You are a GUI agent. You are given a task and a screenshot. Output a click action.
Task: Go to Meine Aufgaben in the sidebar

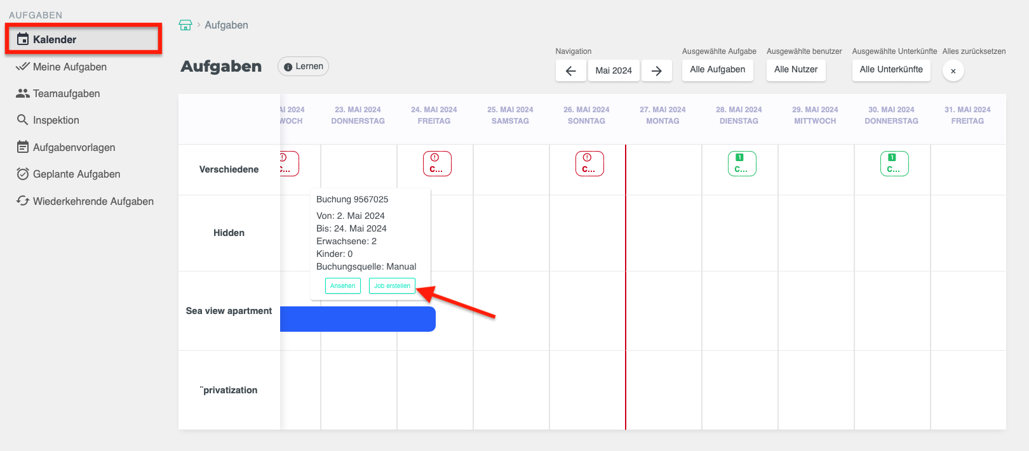pyautogui.click(x=69, y=67)
